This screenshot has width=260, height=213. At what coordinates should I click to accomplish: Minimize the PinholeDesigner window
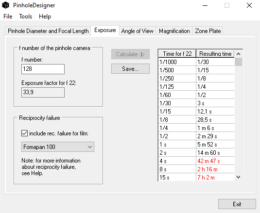[x=205, y=5]
